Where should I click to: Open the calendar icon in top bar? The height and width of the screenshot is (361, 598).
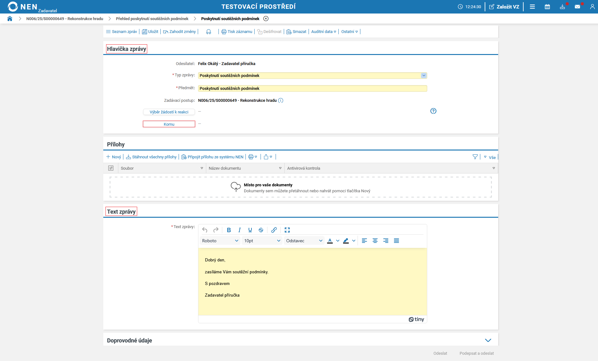click(x=547, y=7)
